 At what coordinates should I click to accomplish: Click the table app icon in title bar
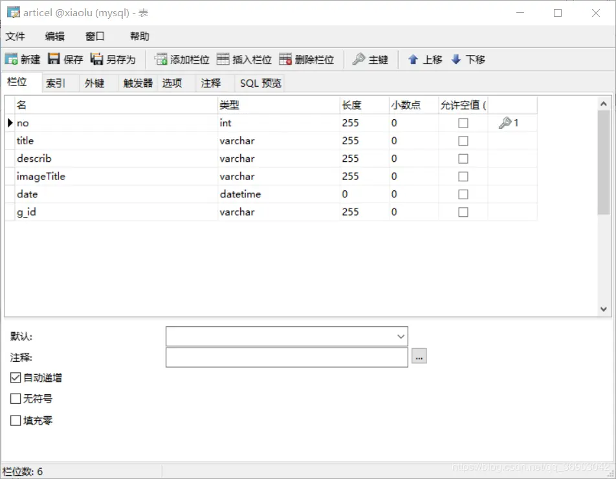click(x=13, y=12)
